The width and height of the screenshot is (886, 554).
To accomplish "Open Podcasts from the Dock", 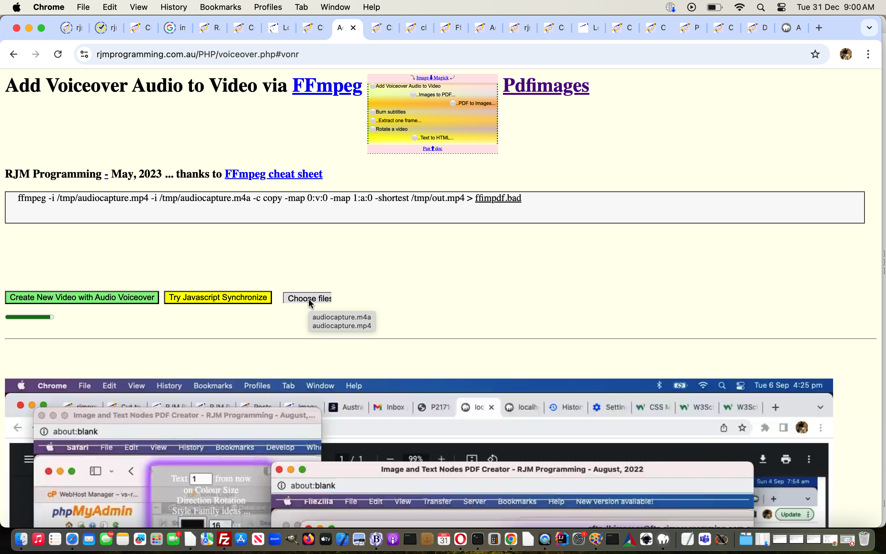I will [x=393, y=539].
